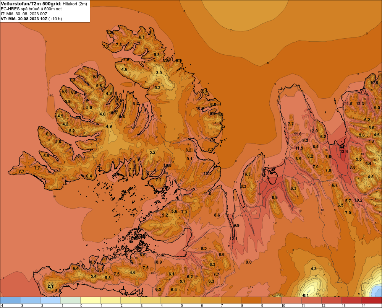382x308 pixels.
Task: Click the 'EC-HRES spá brúuð á 500m net' line
Action: (31, 9)
